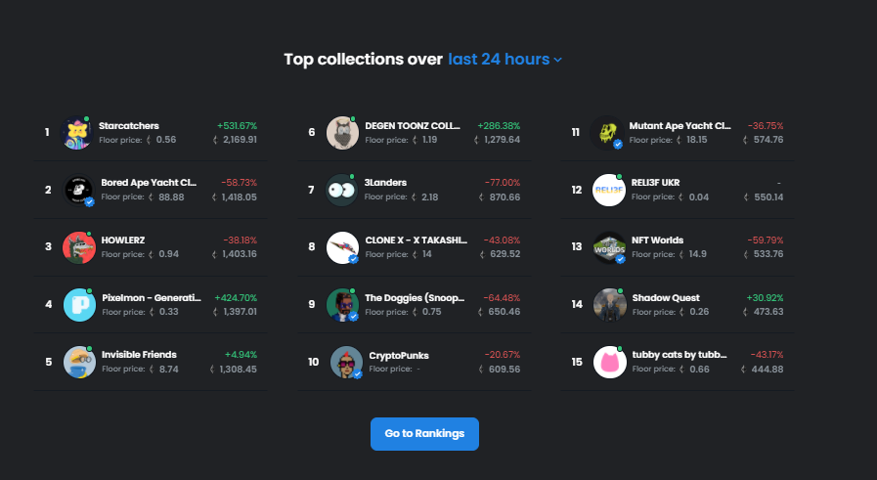
Task: Click the +286.38% change for DEGEN TOONZ
Action: pyautogui.click(x=499, y=126)
